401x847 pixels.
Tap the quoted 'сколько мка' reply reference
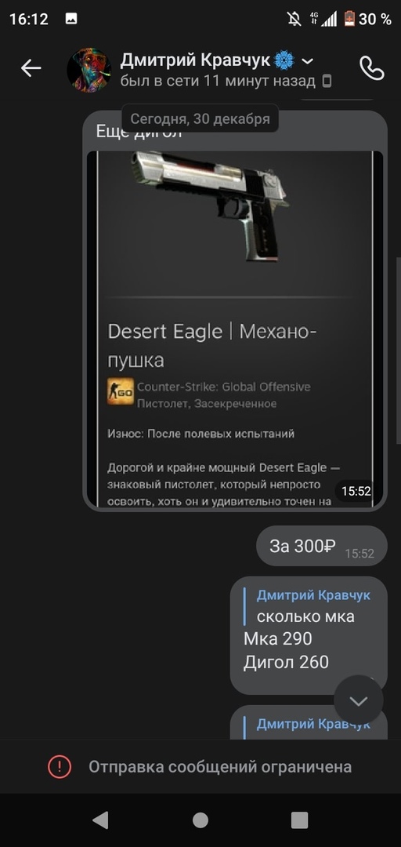coord(307,606)
